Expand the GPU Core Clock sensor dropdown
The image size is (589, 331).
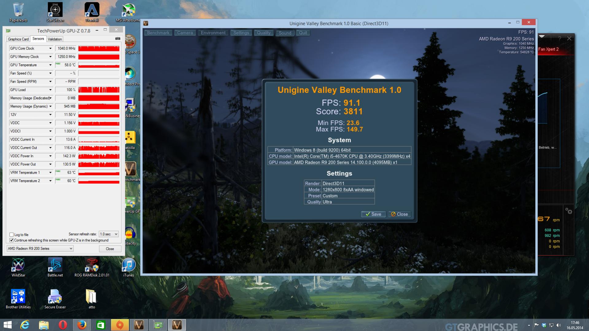tap(50, 48)
